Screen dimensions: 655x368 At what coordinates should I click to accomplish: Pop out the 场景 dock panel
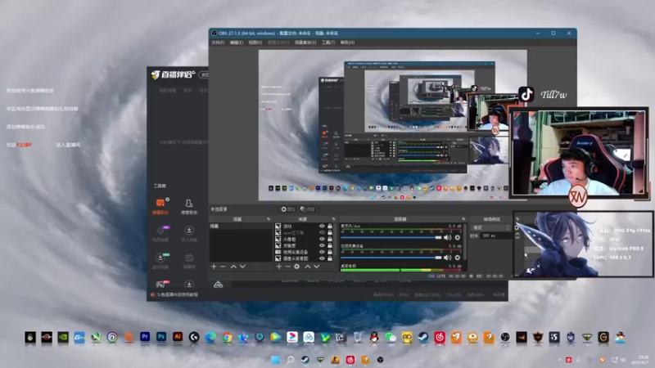pyautogui.click(x=269, y=219)
